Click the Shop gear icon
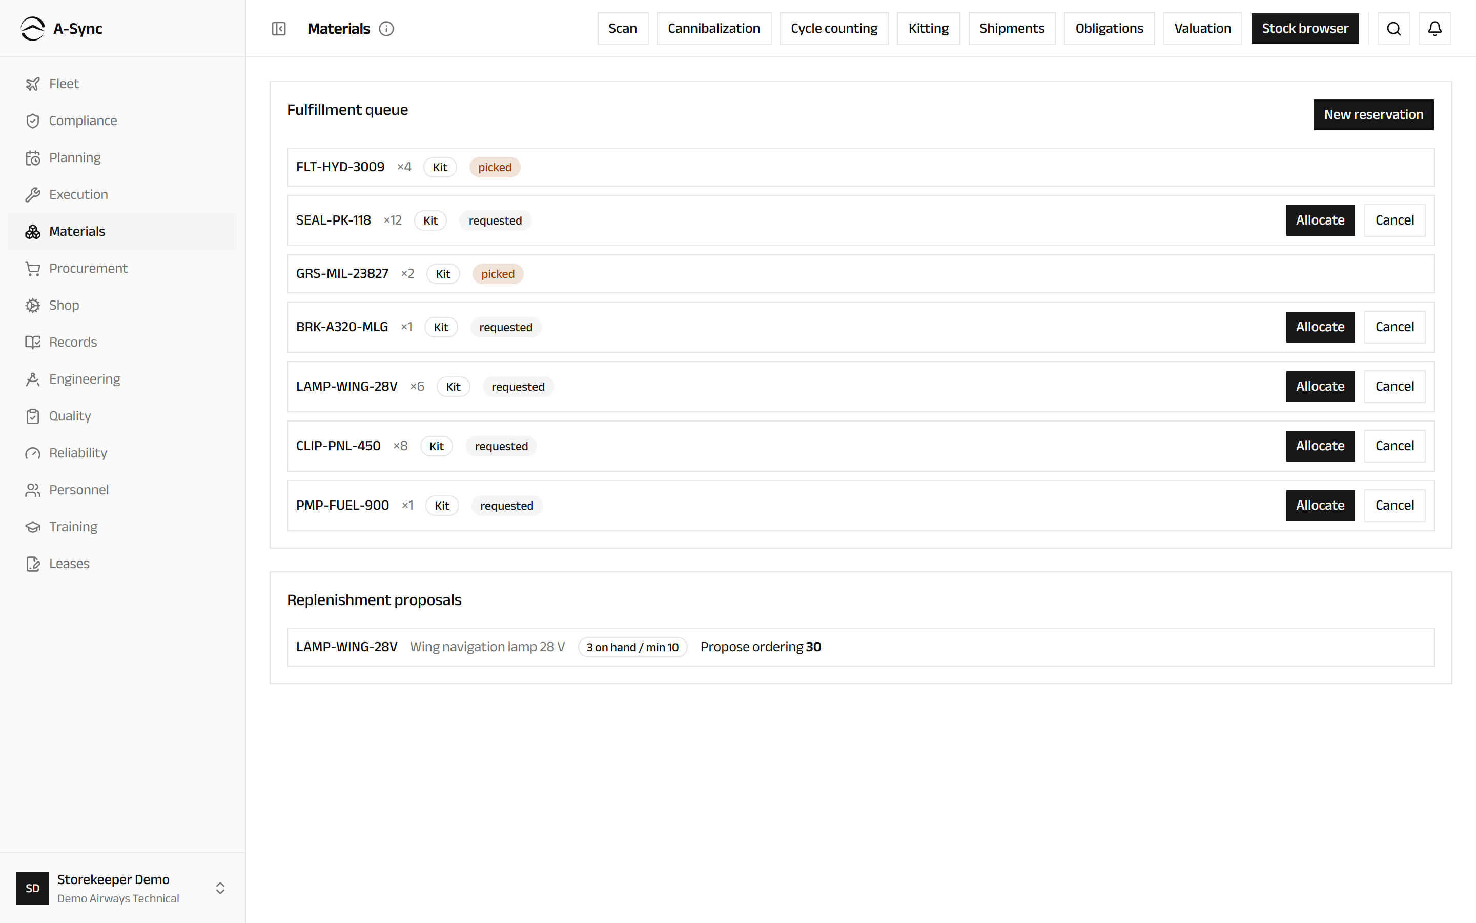This screenshot has height=923, width=1476. click(33, 305)
